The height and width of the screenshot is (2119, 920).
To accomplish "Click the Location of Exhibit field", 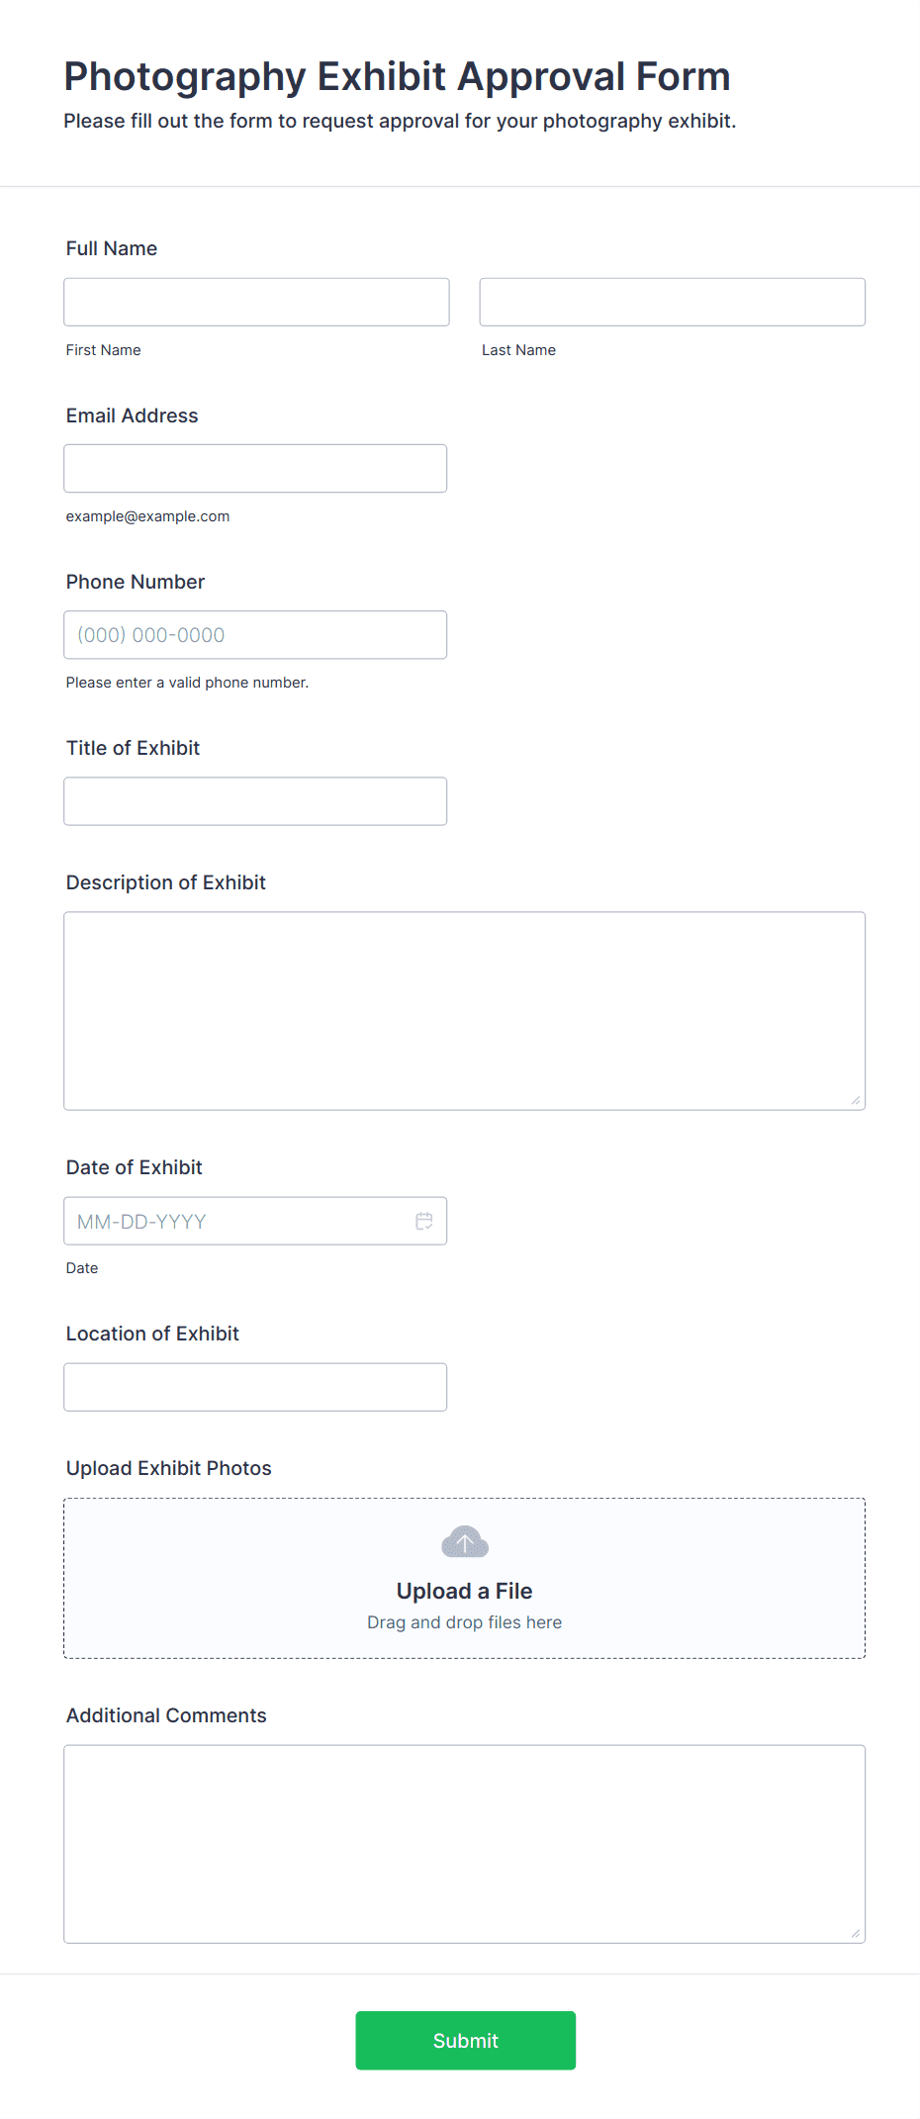I will pyautogui.click(x=255, y=1387).
